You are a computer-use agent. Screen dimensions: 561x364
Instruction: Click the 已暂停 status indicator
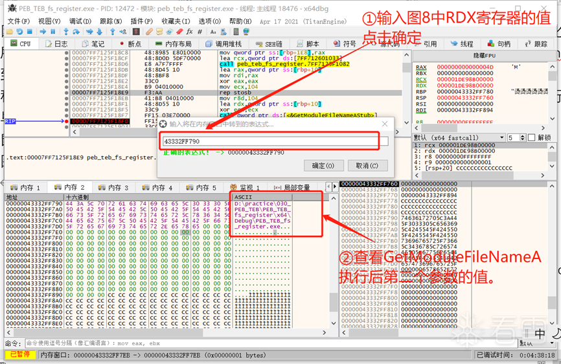(20, 355)
